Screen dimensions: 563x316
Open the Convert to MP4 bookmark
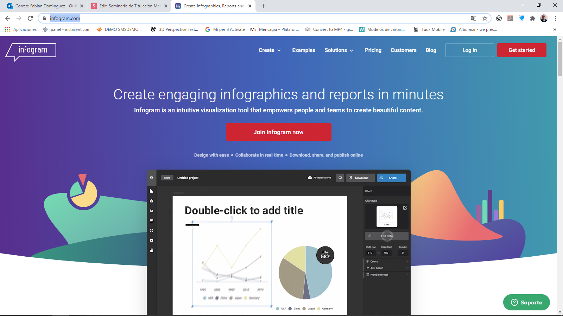point(329,29)
